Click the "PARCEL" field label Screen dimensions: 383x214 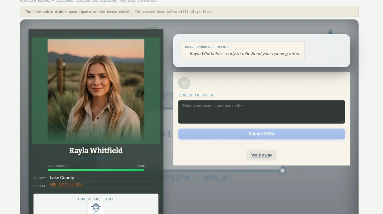click(x=40, y=186)
